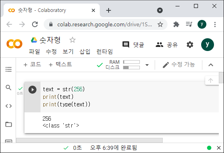Screen dimensions: 224x153
Task: Click the 디스크 usage bar
Action: [131, 67]
